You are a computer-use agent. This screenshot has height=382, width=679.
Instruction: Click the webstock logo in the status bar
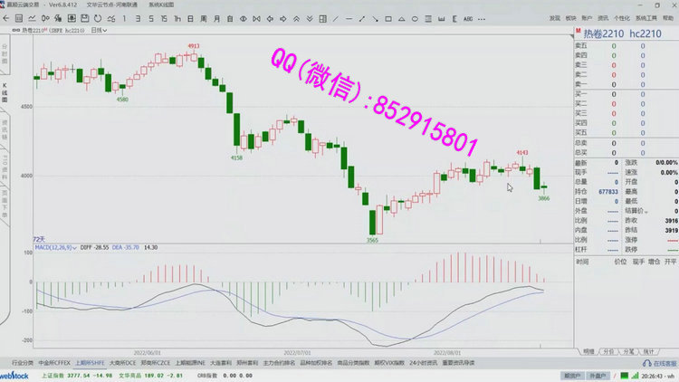(17, 375)
